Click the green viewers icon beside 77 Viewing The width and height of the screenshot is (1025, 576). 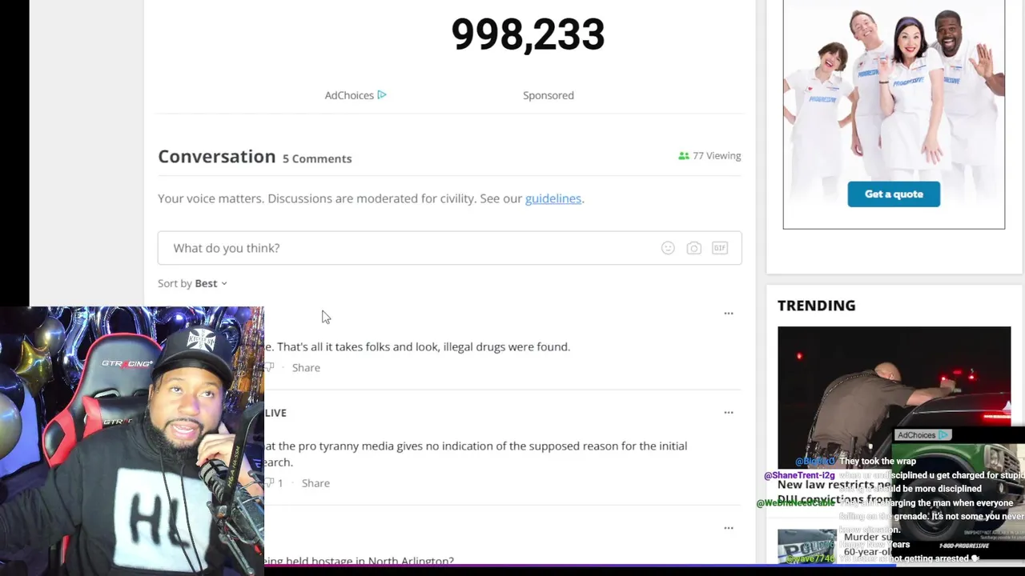[x=683, y=156]
